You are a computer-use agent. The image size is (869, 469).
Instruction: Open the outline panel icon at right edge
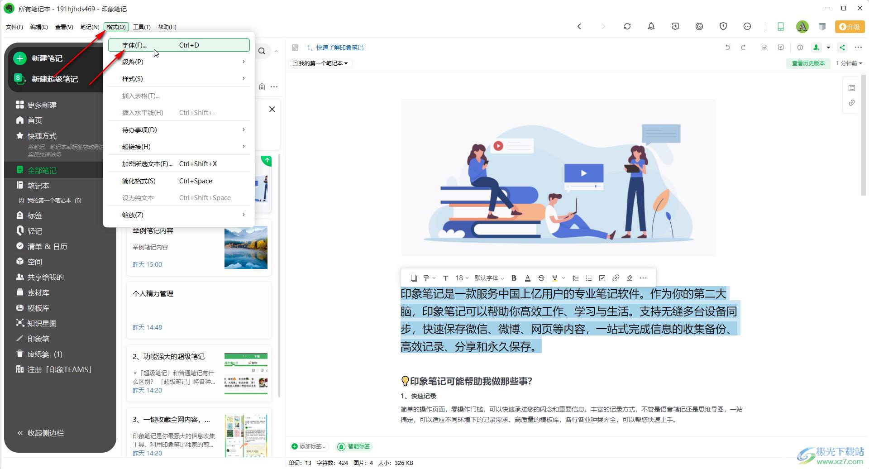(852, 88)
